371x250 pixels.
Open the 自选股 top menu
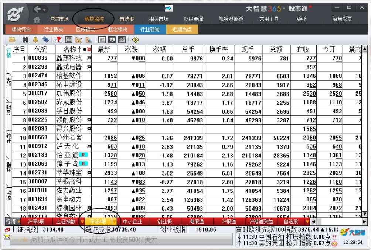127,19
